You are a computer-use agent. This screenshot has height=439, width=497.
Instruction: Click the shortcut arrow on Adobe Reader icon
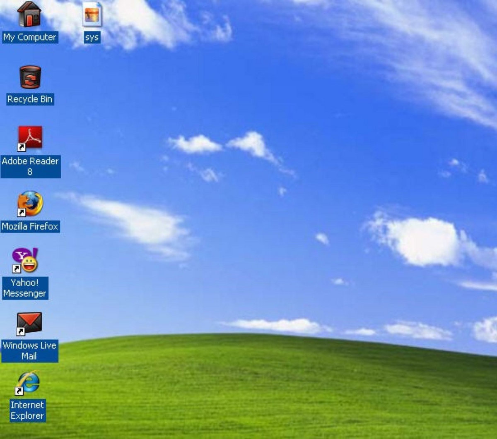coord(21,147)
